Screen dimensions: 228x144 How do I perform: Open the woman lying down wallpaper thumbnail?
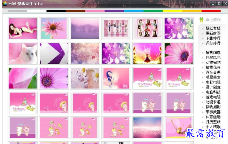click(x=23, y=29)
